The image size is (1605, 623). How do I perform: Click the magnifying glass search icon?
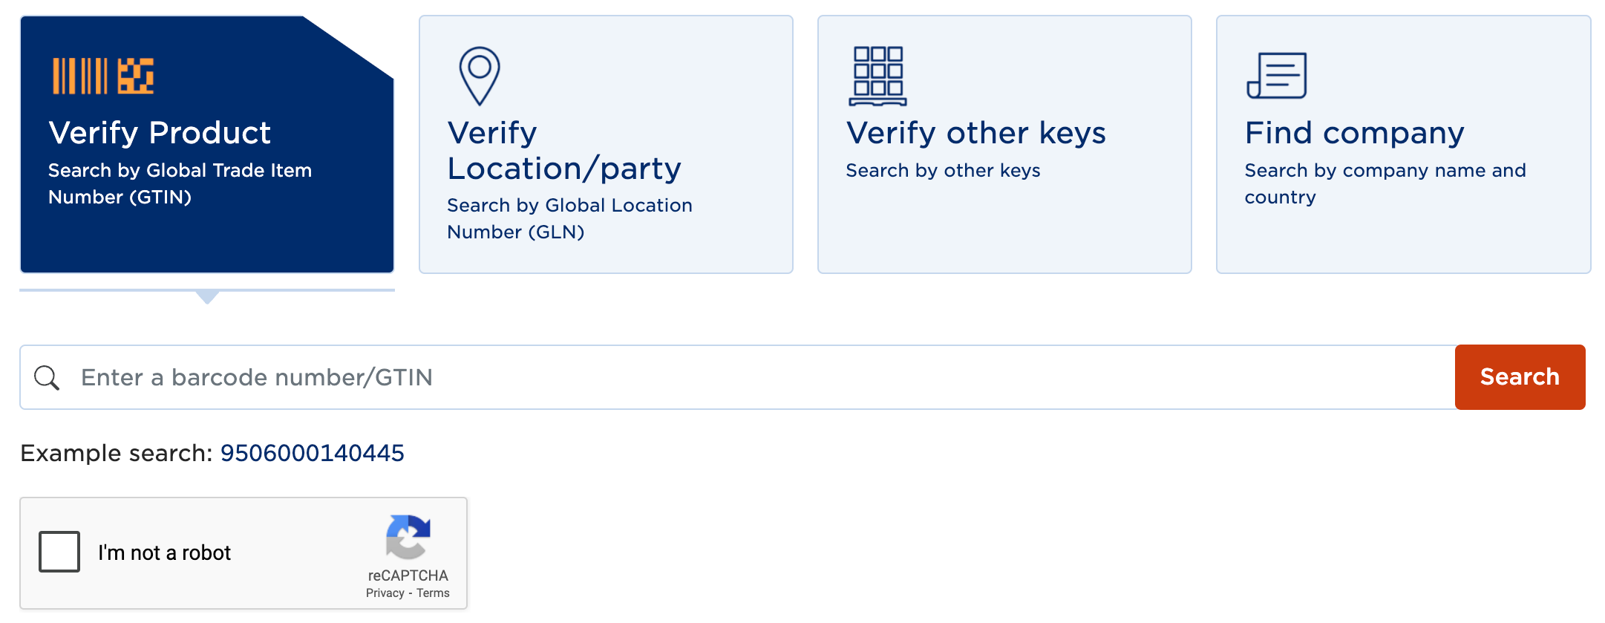coord(47,377)
